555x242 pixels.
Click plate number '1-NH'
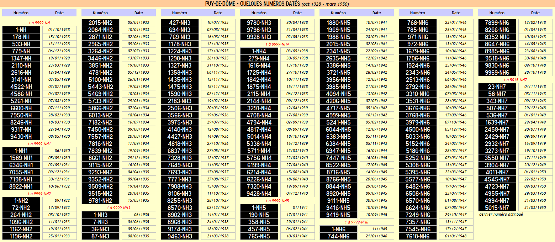(x=21, y=30)
